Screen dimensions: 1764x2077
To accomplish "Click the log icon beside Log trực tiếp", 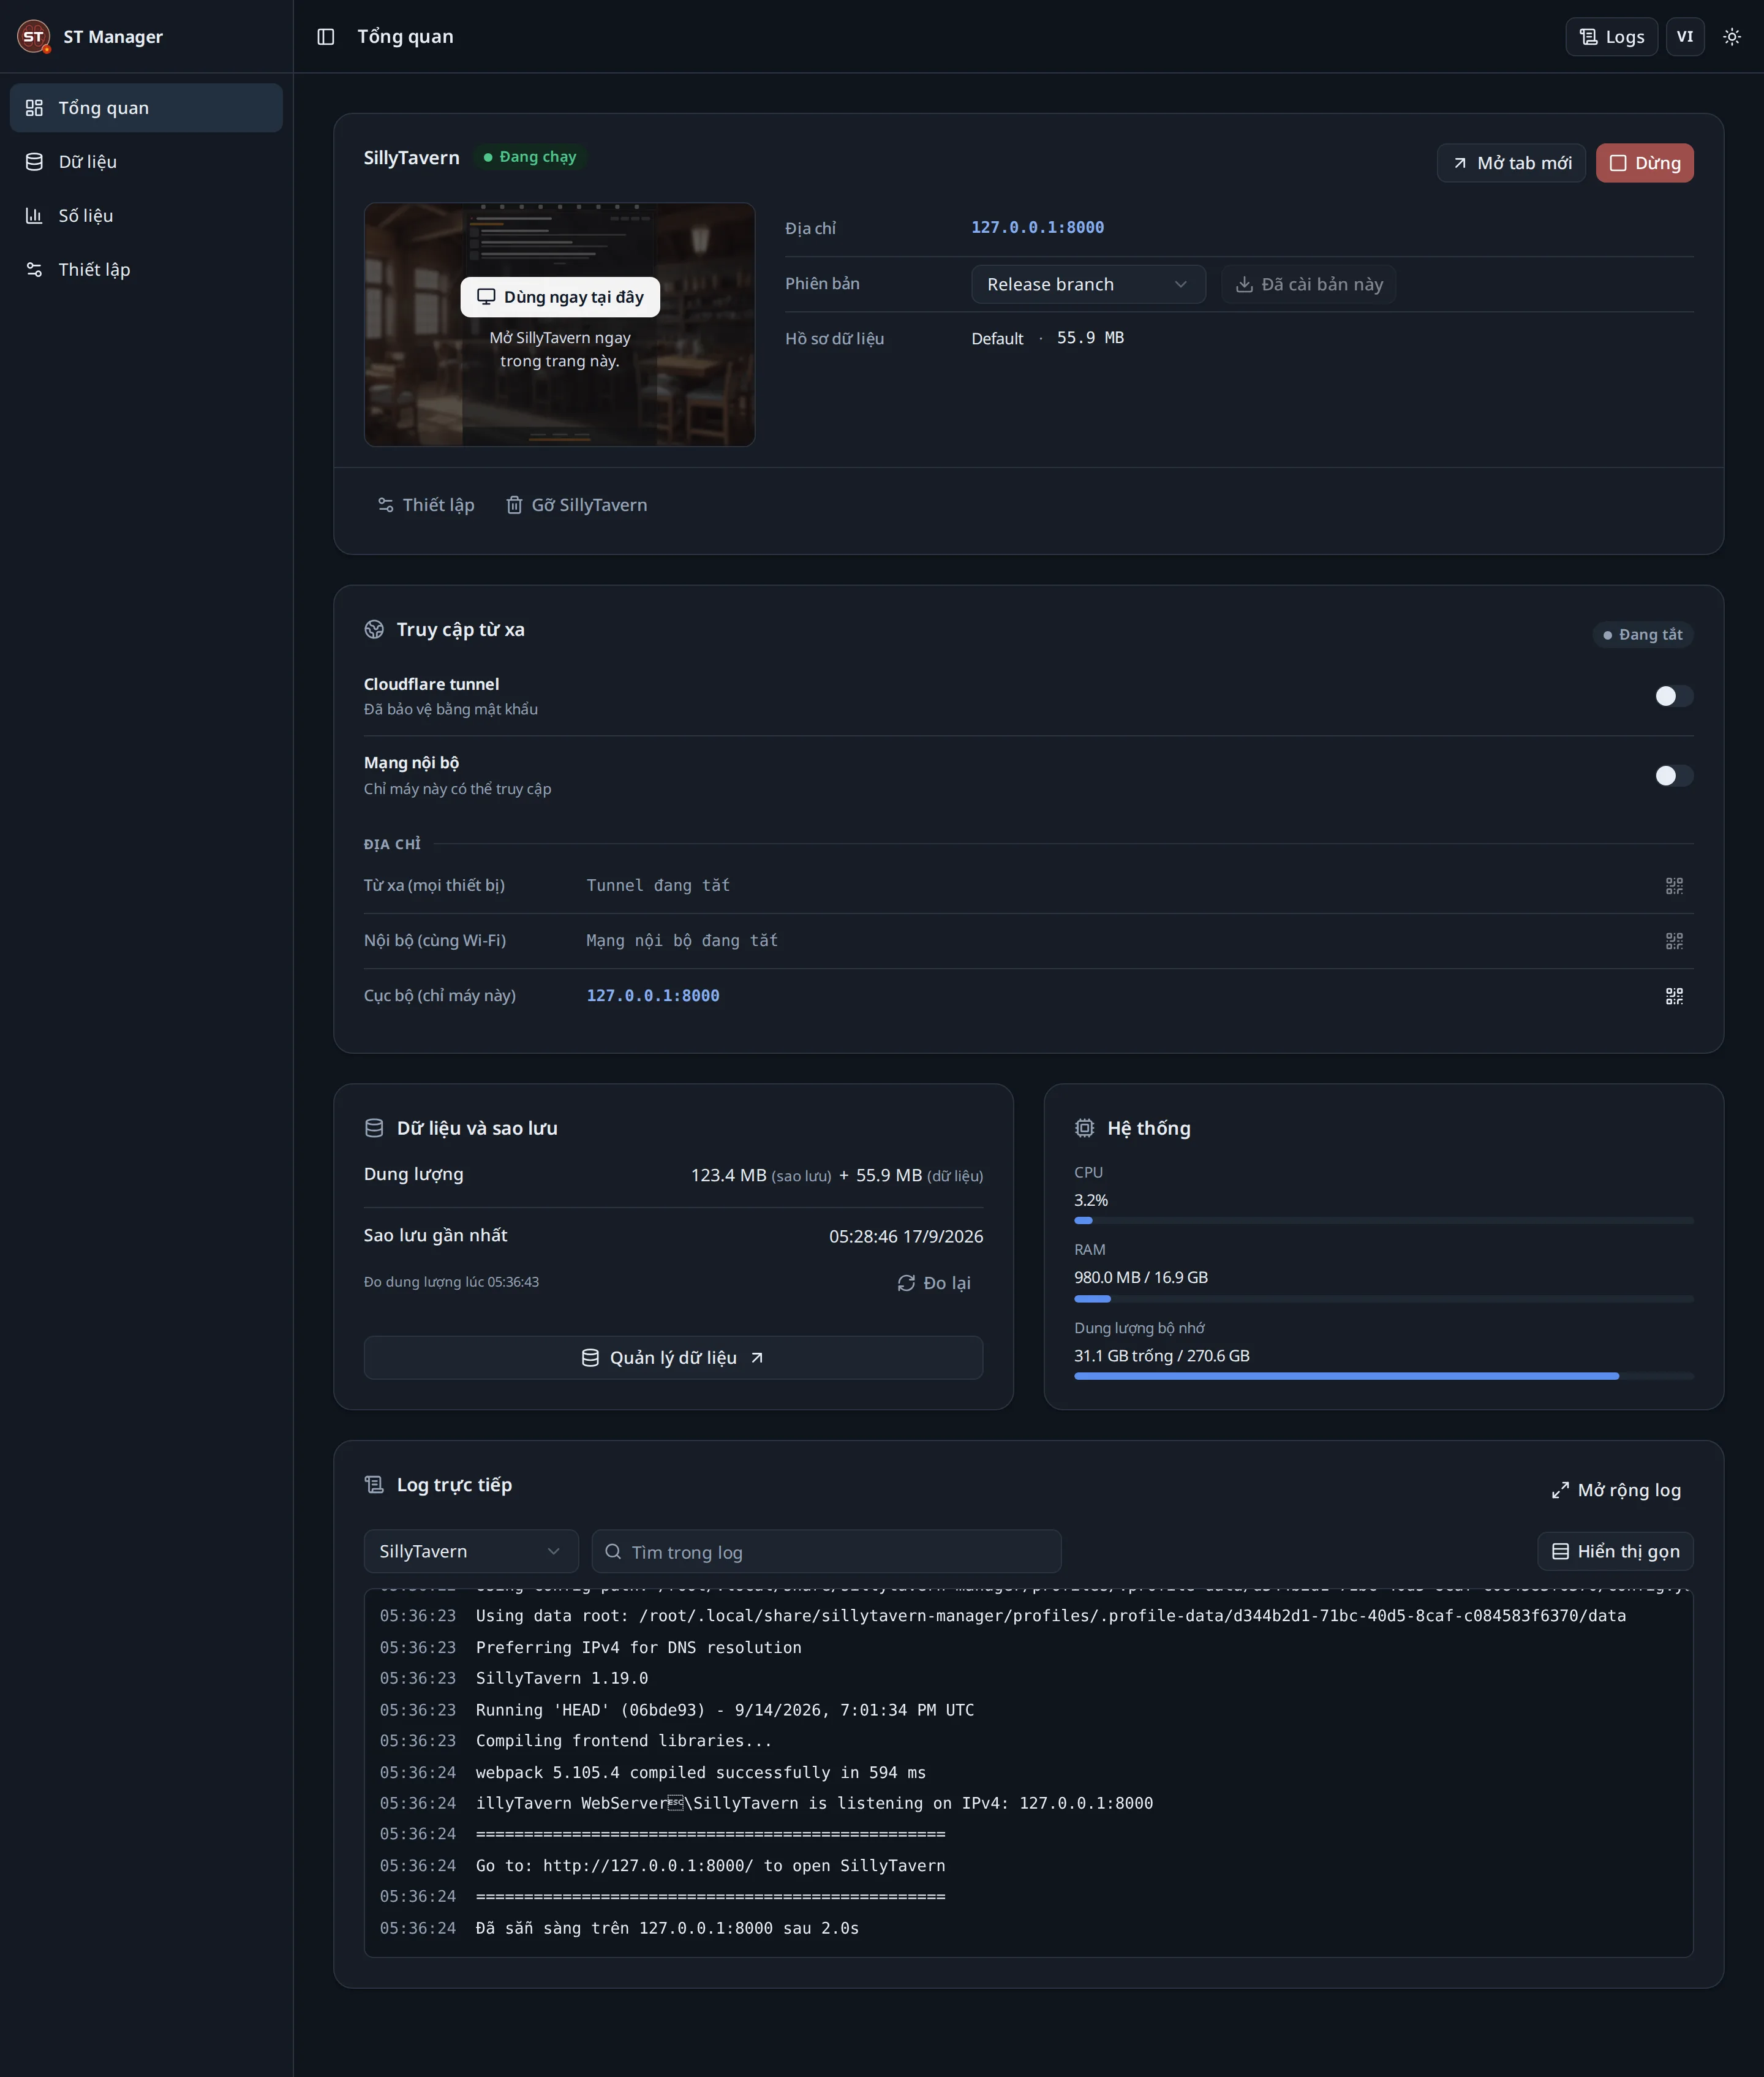I will [374, 1485].
